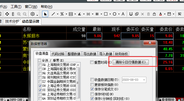
Task: Enable the 更新板块指数(U) checkbox
Action: click(92, 84)
